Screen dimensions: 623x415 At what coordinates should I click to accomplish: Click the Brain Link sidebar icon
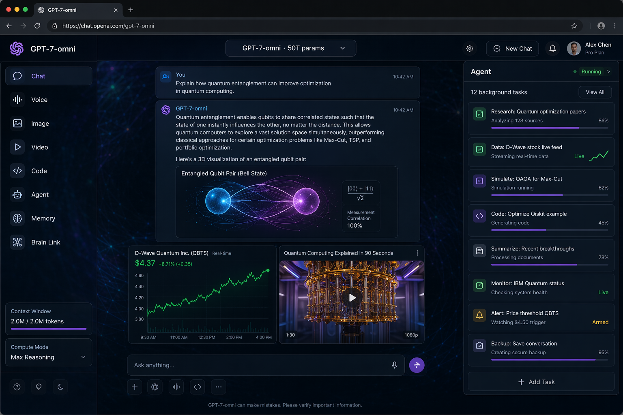point(17,242)
